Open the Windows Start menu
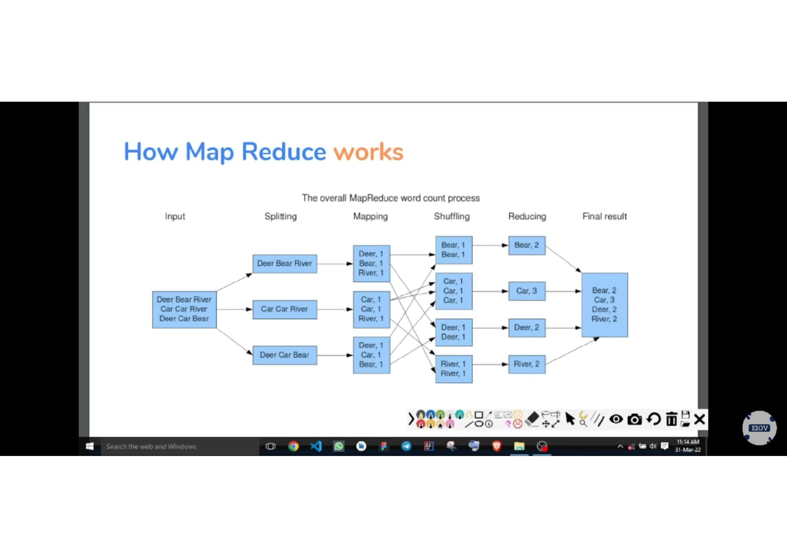The height and width of the screenshot is (557, 787). [x=90, y=446]
